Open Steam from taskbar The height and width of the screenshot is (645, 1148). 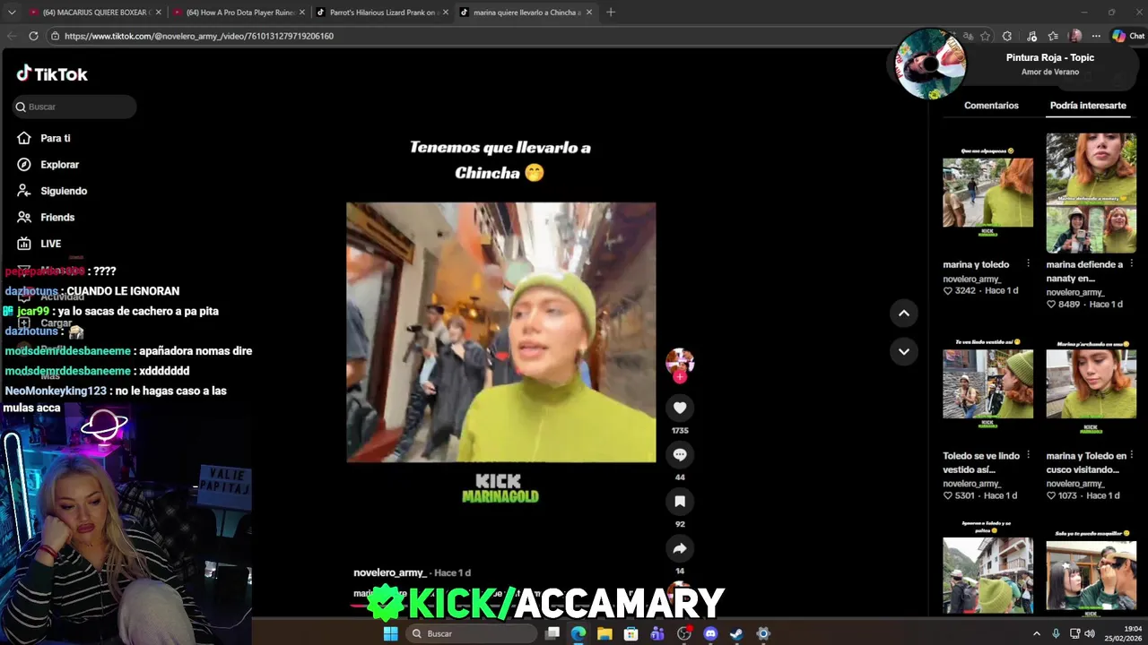pyautogui.click(x=736, y=633)
